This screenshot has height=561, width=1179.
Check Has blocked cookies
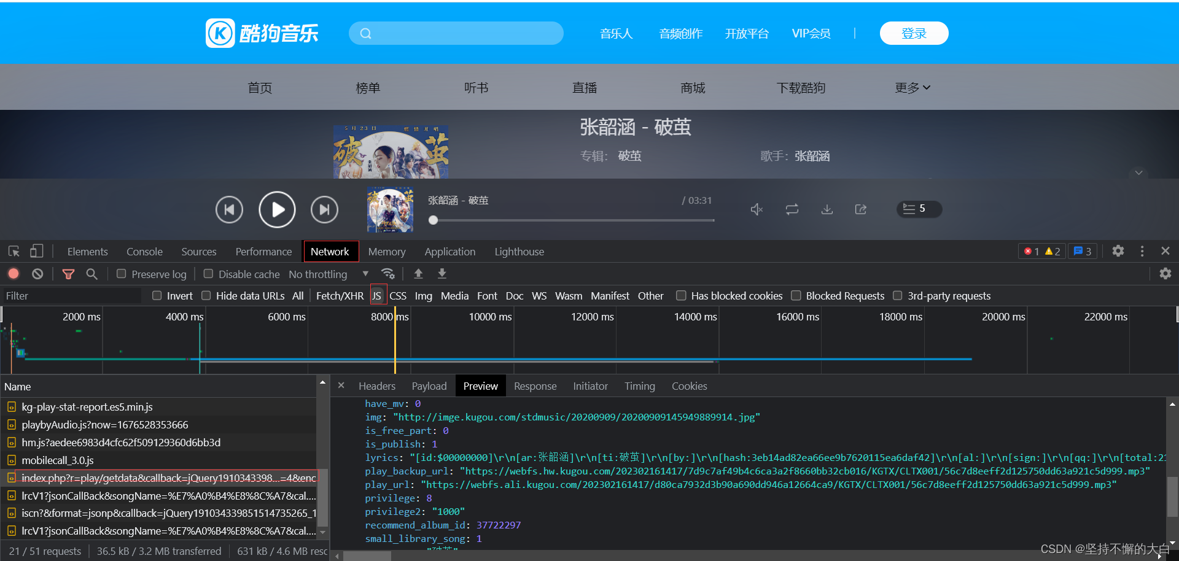coord(681,296)
